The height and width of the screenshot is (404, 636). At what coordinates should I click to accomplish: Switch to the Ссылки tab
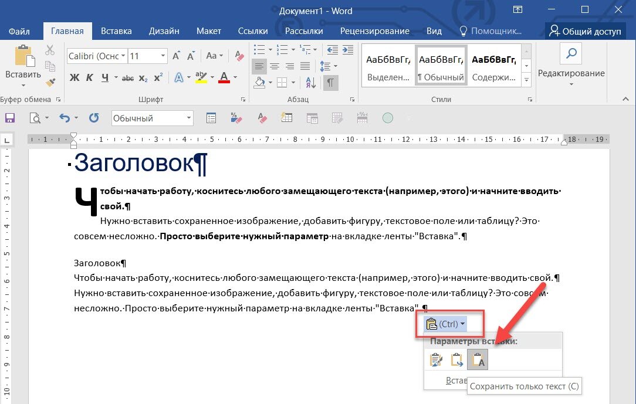click(253, 31)
